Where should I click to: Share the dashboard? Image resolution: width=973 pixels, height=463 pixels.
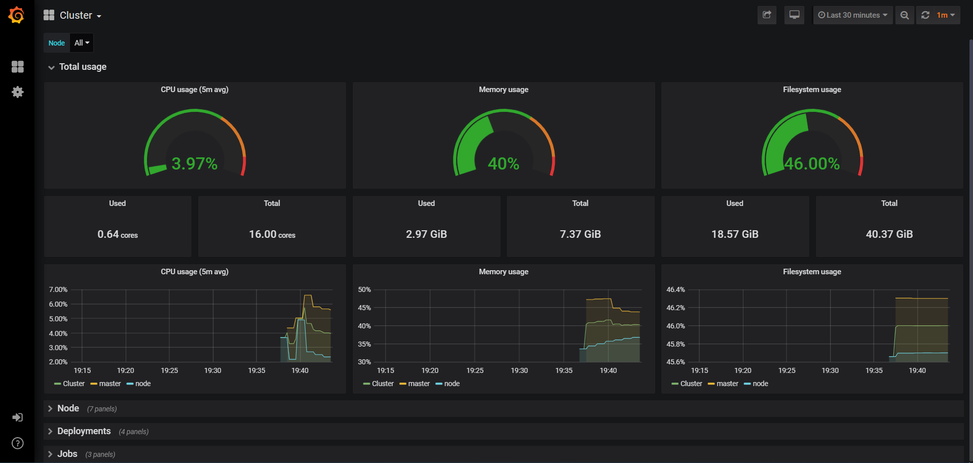click(x=767, y=15)
